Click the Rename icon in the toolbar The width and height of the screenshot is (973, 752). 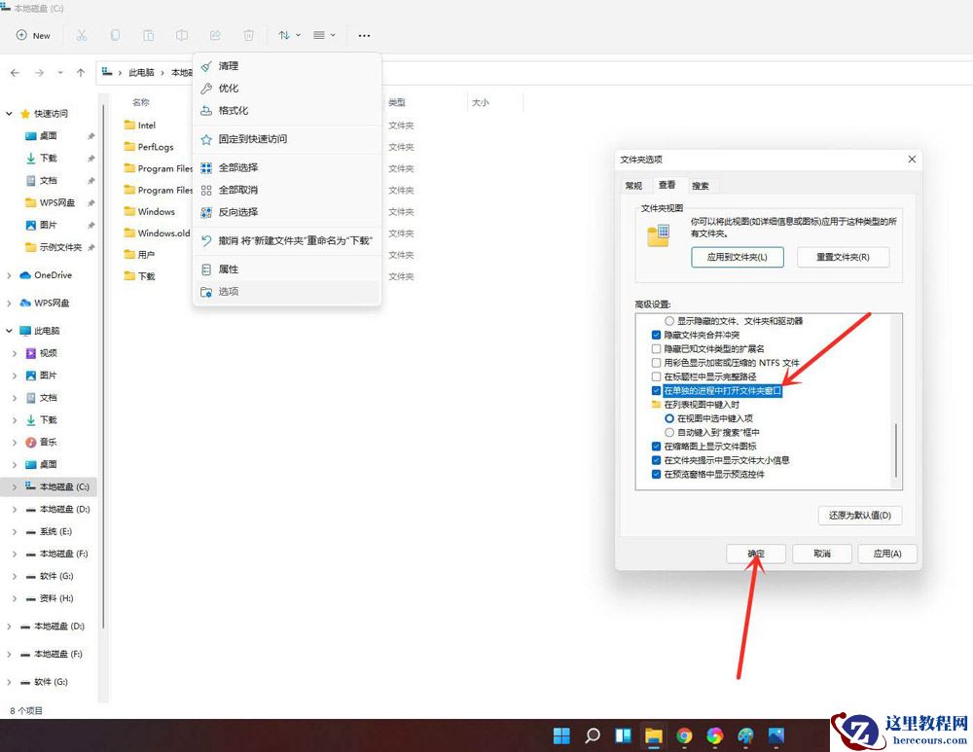[182, 35]
